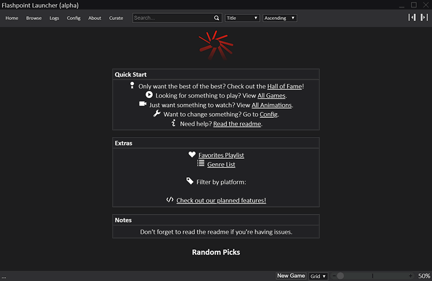Click the Favorites heart icon
Image resolution: width=432 pixels, height=281 pixels.
click(192, 155)
